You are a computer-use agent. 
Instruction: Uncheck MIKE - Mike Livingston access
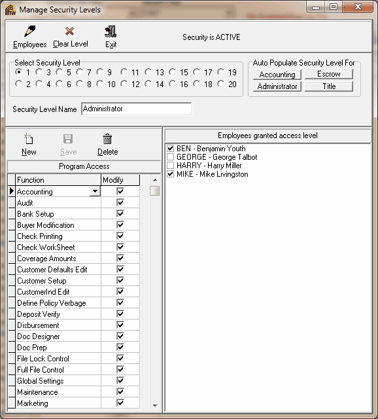[170, 174]
